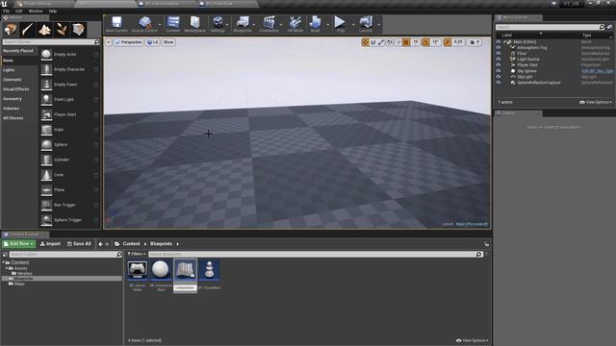Pick the Sphere item icon
Viewport: 616px width, 346px height.
46,145
